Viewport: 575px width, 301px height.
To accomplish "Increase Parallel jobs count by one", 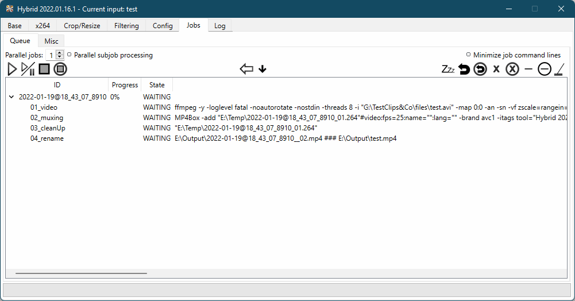I will [x=60, y=53].
